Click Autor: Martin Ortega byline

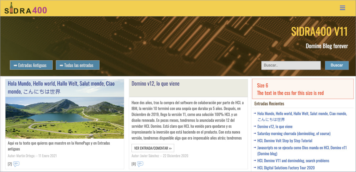32,156
